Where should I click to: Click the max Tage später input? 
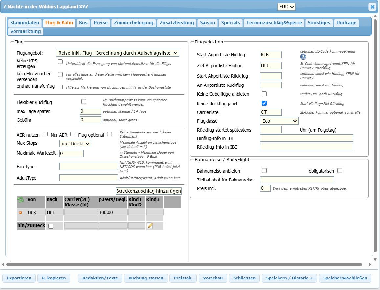coord(90,111)
